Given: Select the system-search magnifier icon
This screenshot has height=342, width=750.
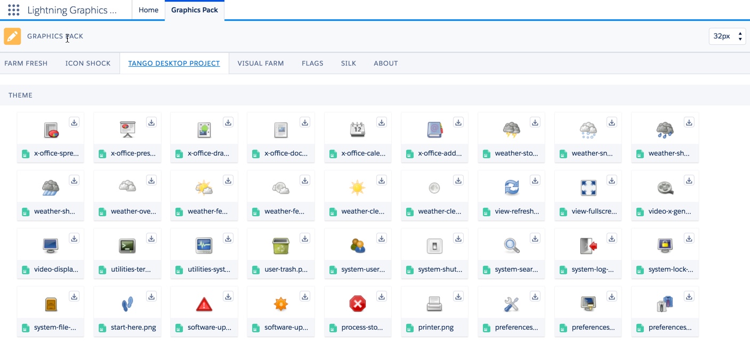Looking at the screenshot, I should pos(511,246).
